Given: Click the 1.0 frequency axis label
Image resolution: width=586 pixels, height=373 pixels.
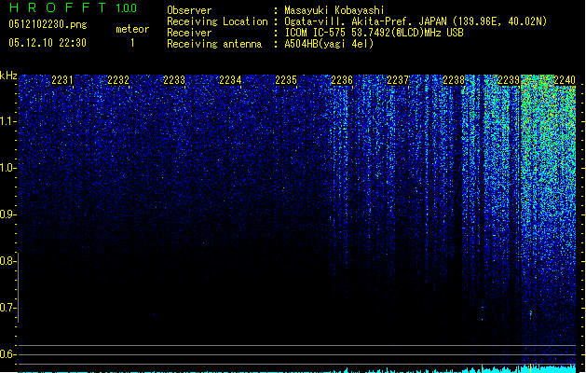Looking at the screenshot, I should [7, 168].
